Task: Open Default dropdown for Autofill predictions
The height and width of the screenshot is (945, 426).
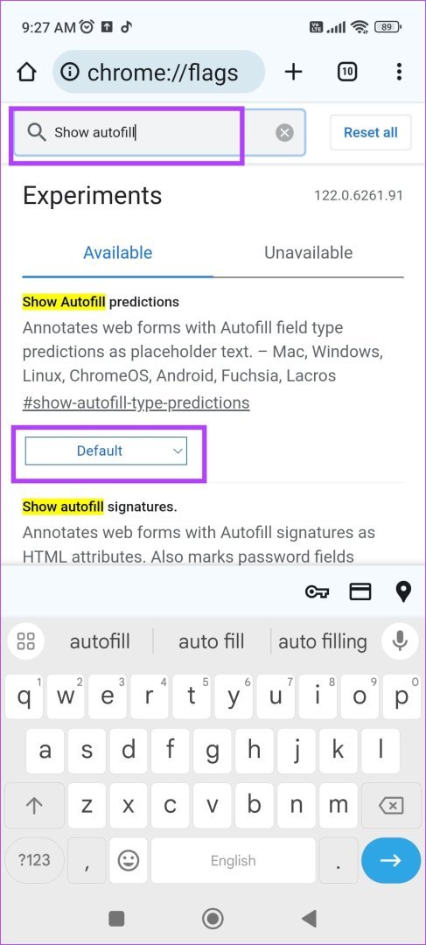Action: (106, 451)
